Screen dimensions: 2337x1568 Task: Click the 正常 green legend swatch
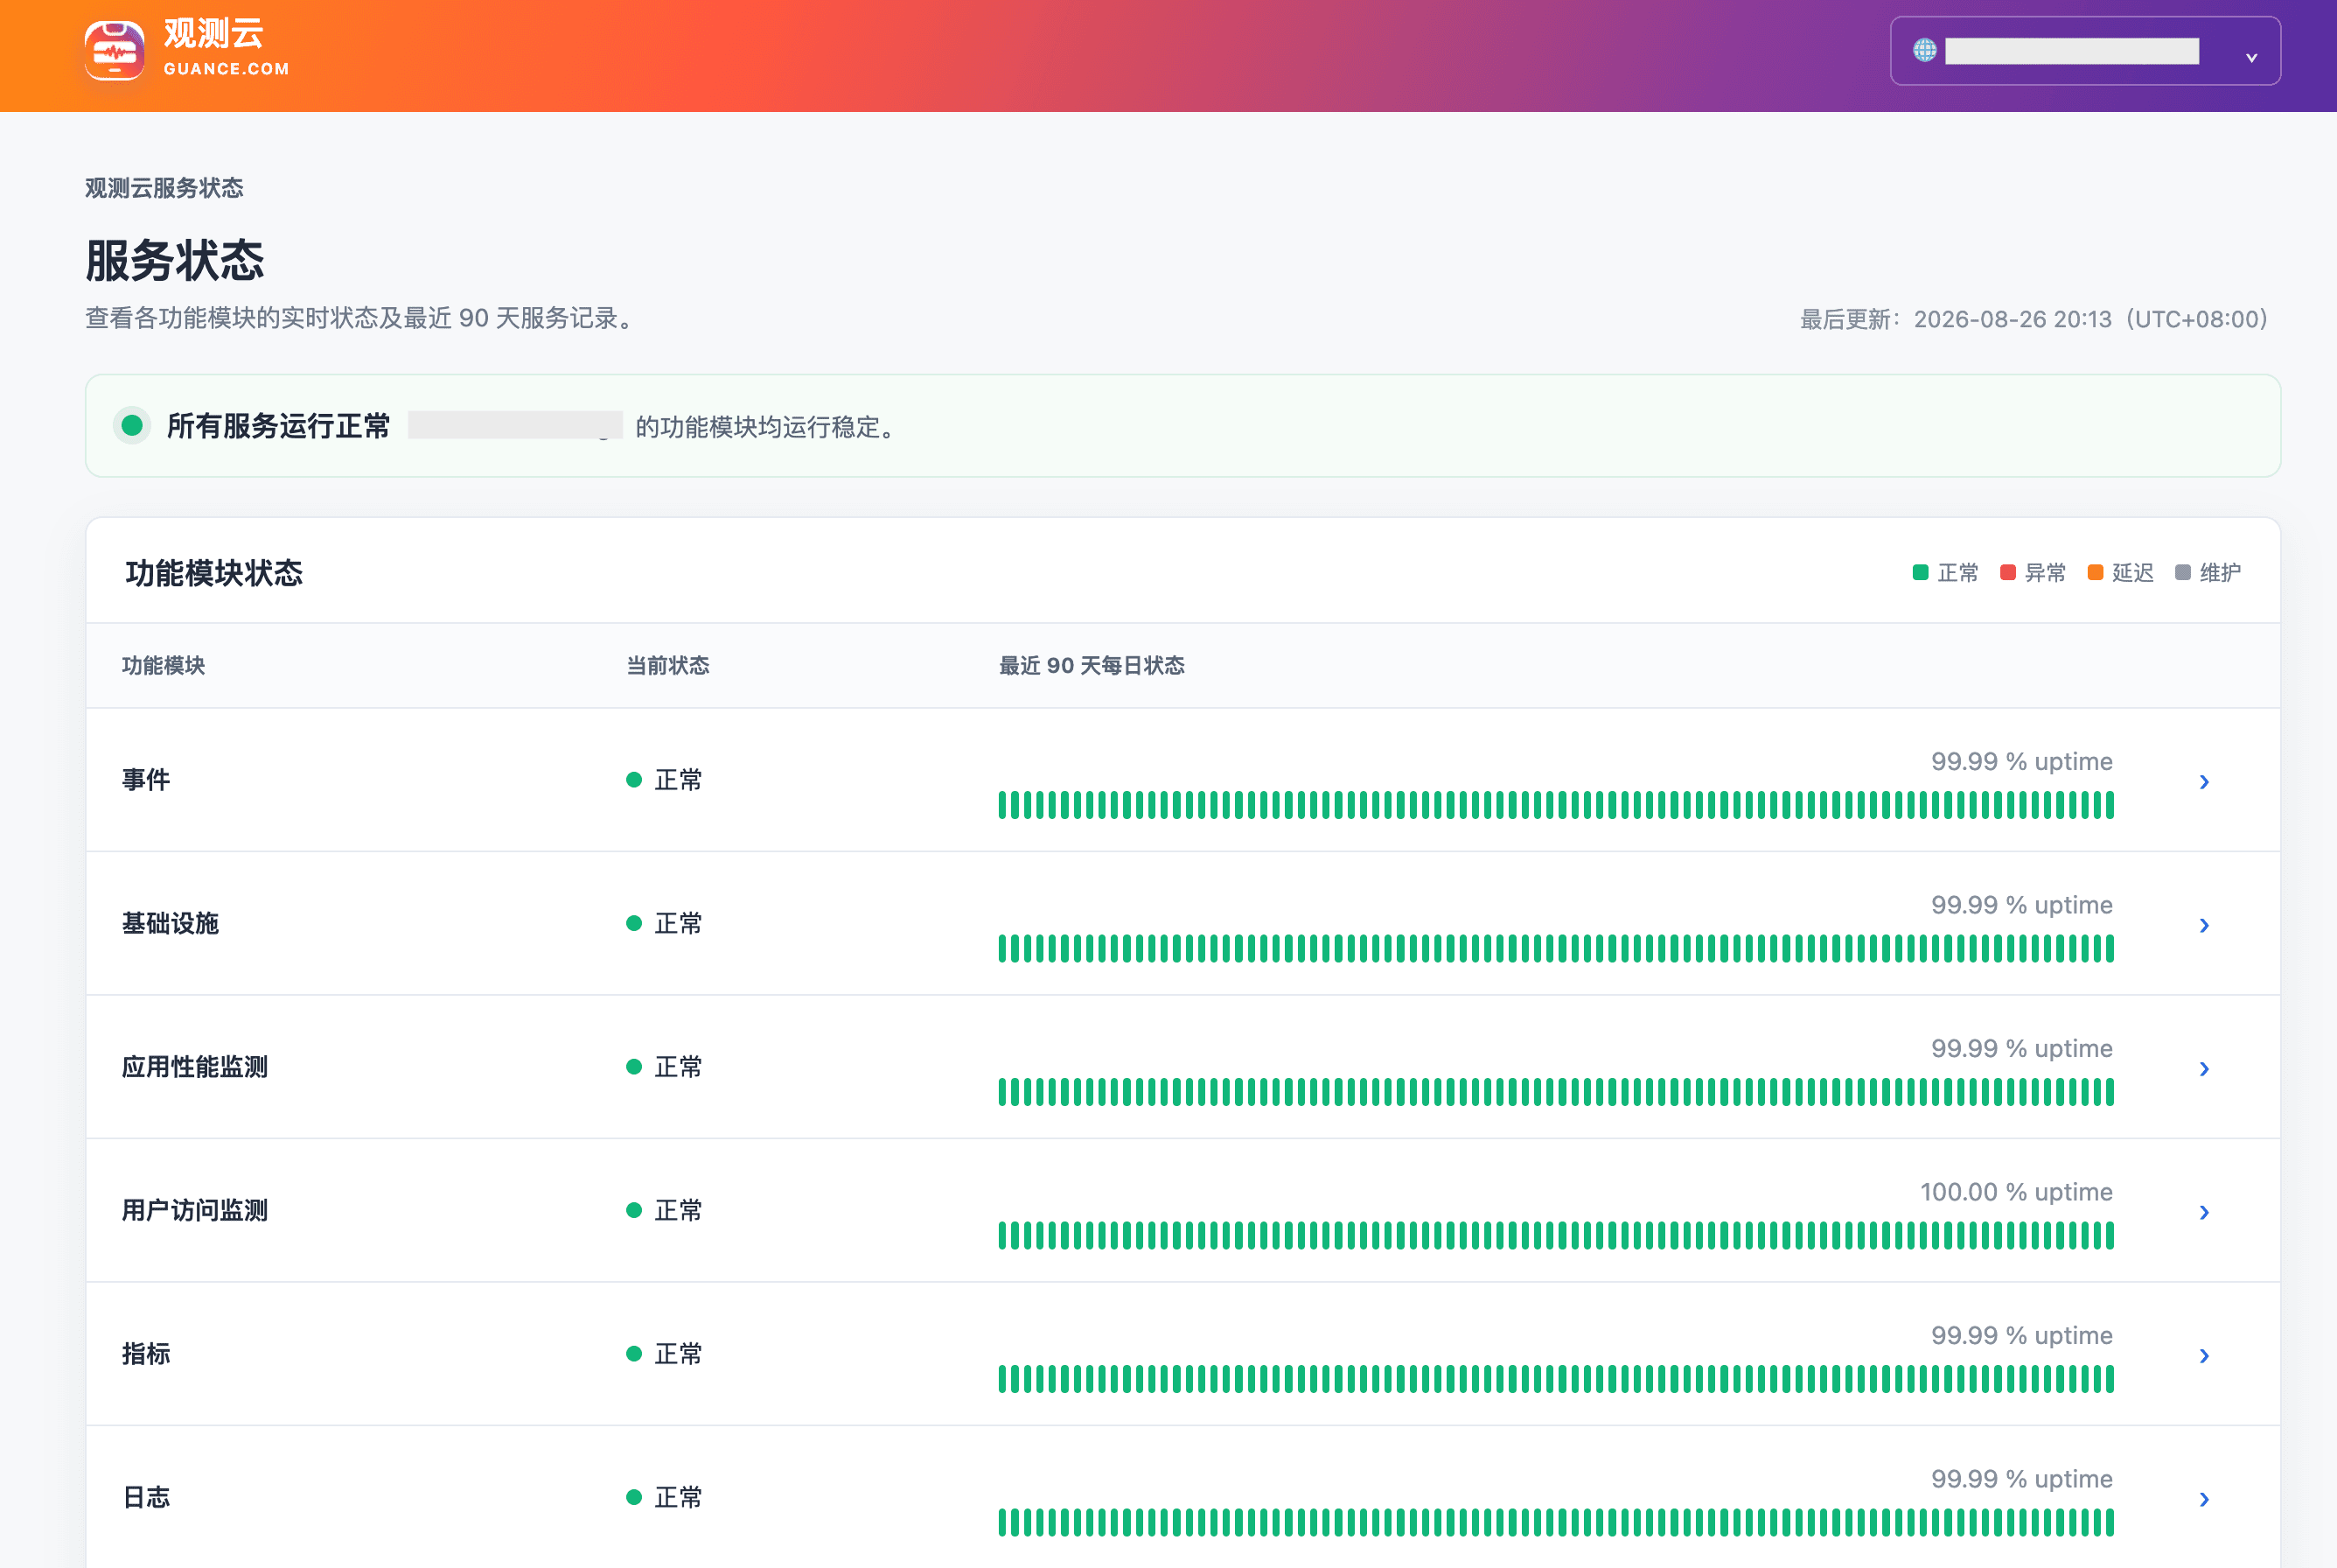[1920, 572]
